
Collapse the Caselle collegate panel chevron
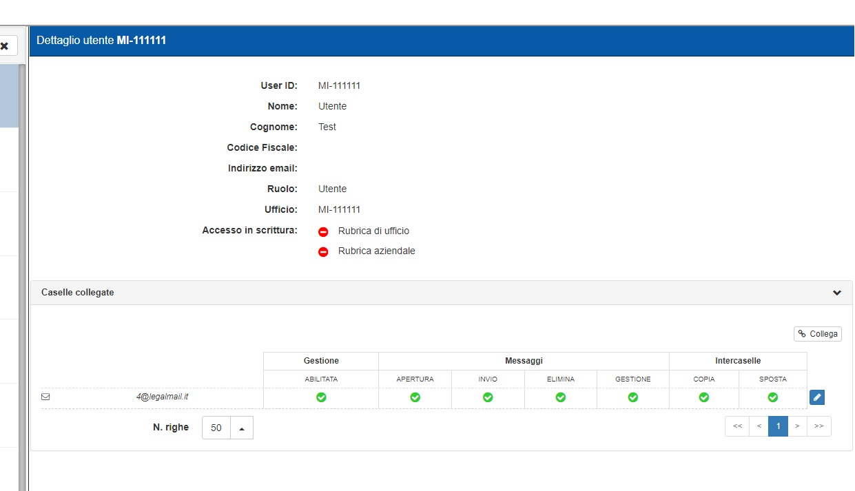pos(837,293)
